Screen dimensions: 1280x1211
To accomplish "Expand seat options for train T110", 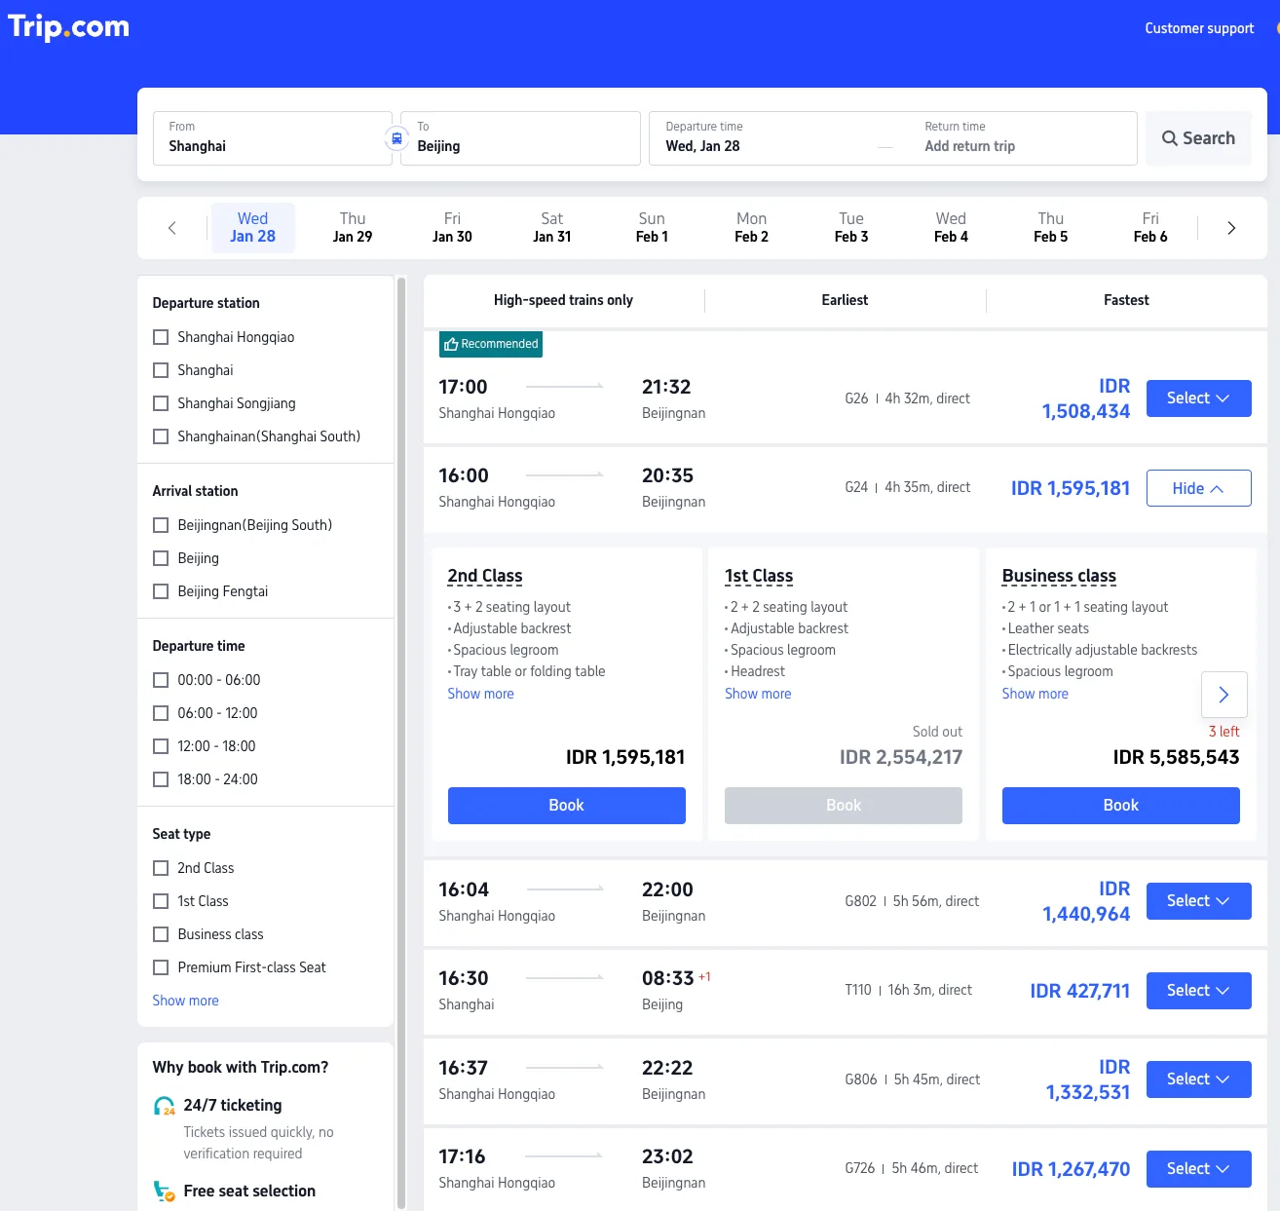I will 1198,991.
